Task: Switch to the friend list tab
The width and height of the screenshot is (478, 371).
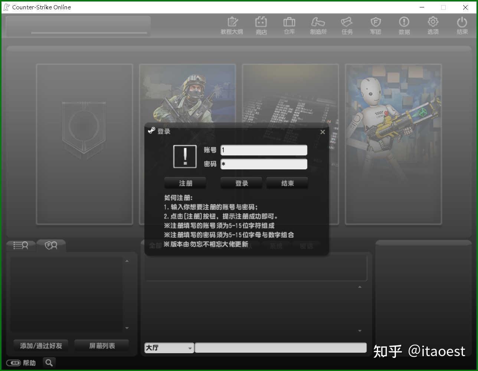Action: [20, 245]
